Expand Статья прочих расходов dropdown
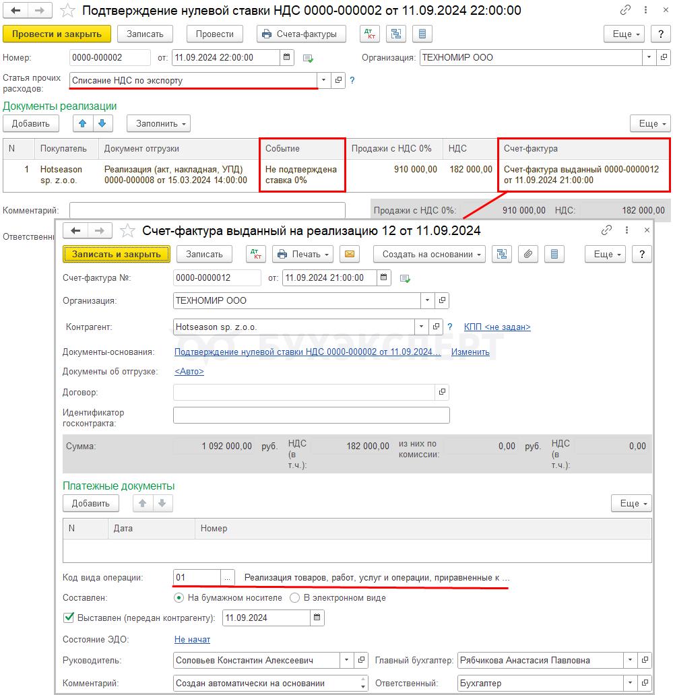Screen dimensions: 673x695 [323, 80]
